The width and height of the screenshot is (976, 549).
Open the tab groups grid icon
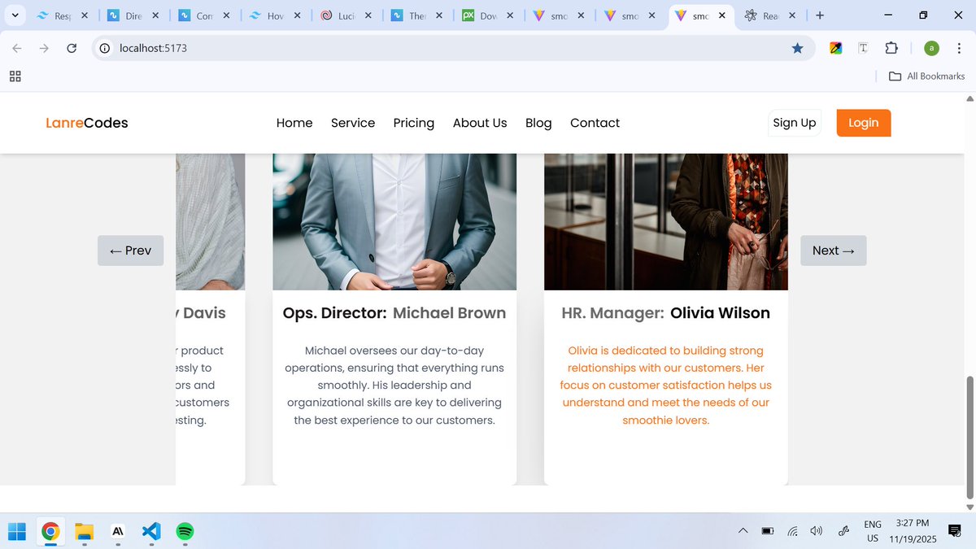pyautogui.click(x=15, y=76)
